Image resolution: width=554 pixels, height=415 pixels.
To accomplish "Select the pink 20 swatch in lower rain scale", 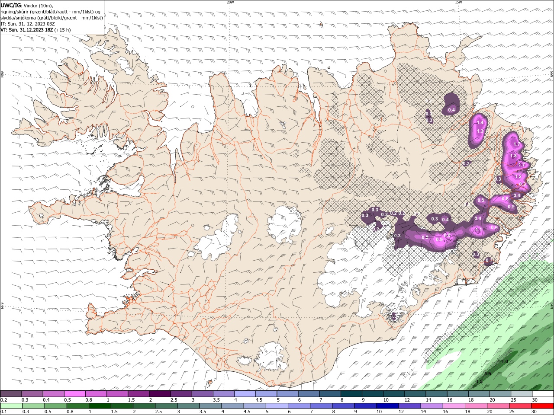I will pyautogui.click(x=498, y=406).
